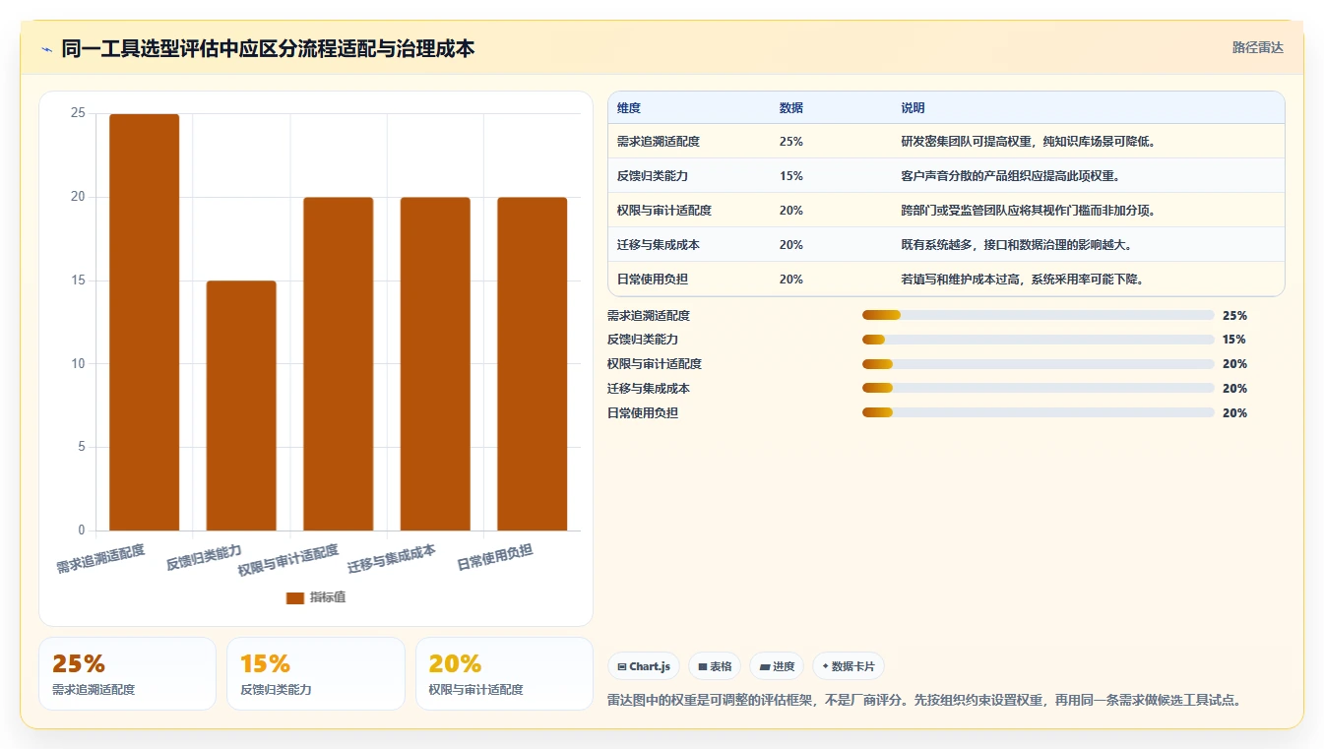This screenshot has height=749, width=1324.
Task: Click the 表格 chip
Action: click(x=715, y=666)
